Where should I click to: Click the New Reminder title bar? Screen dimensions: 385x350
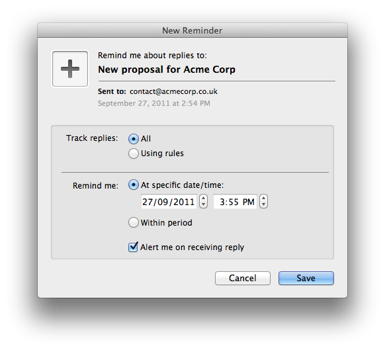[x=192, y=30]
